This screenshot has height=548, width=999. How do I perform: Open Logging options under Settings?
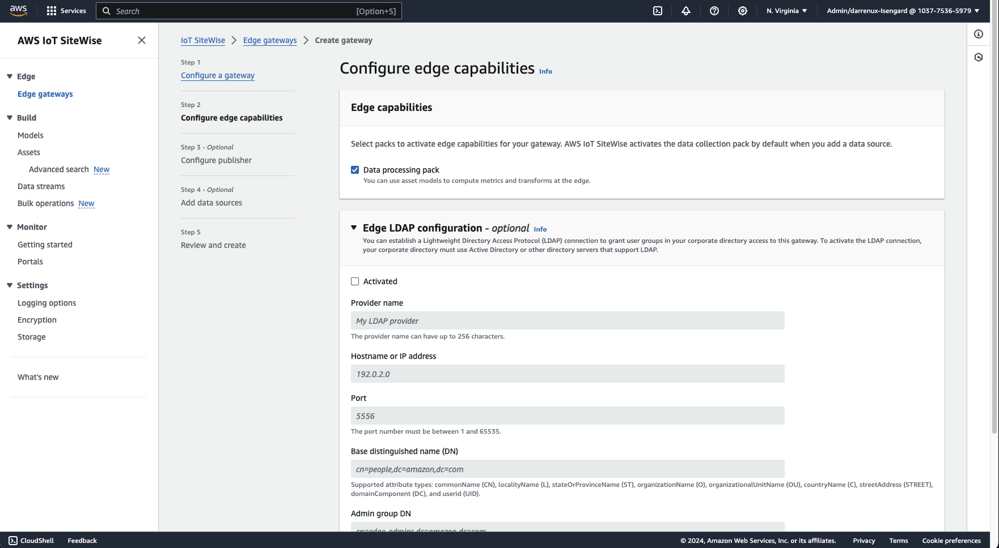pos(46,303)
